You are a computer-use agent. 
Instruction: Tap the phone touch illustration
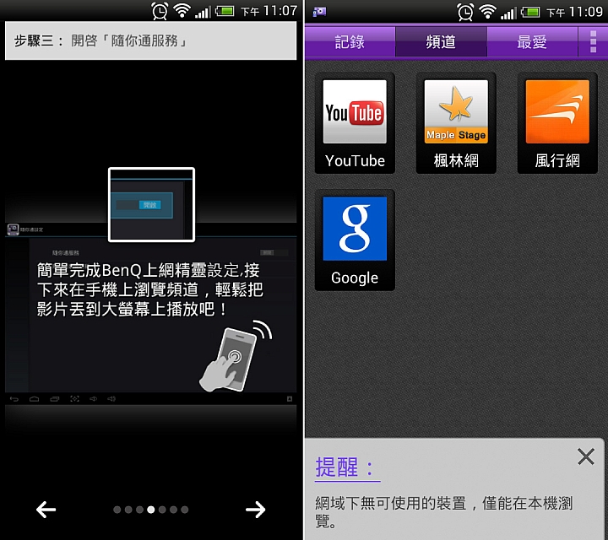pos(236,356)
